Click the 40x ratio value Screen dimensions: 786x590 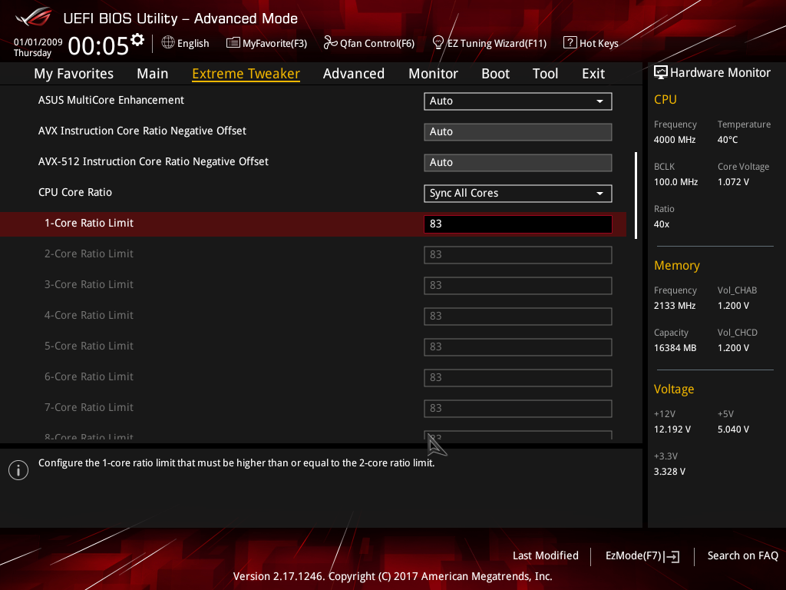661,224
